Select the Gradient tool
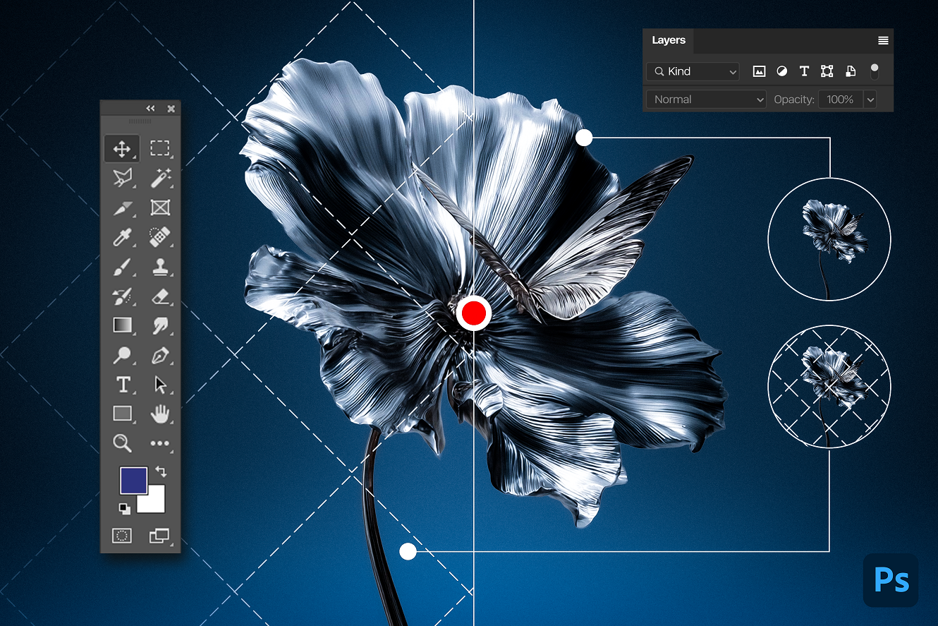Viewport: 938px width, 626px height. 123,325
